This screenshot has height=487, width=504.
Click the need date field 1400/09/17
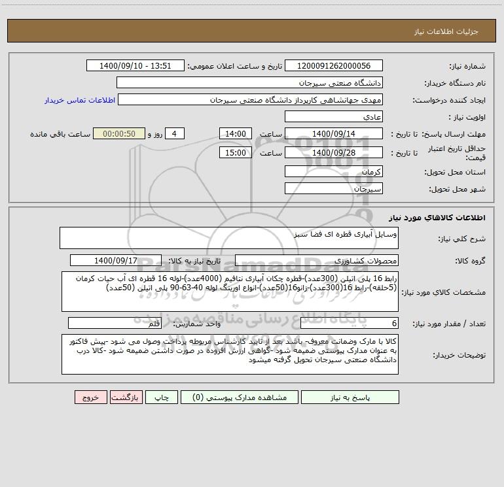coord(116,260)
